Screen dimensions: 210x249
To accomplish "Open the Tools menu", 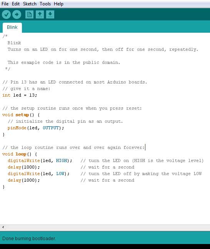I will 45,3.
